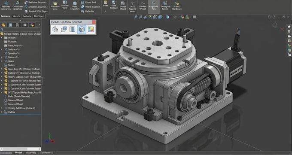
Task: Click the Precision View tool
Action: pyautogui.click(x=55, y=6)
